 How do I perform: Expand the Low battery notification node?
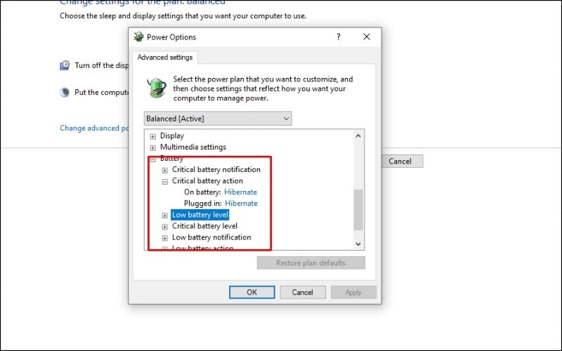point(165,238)
